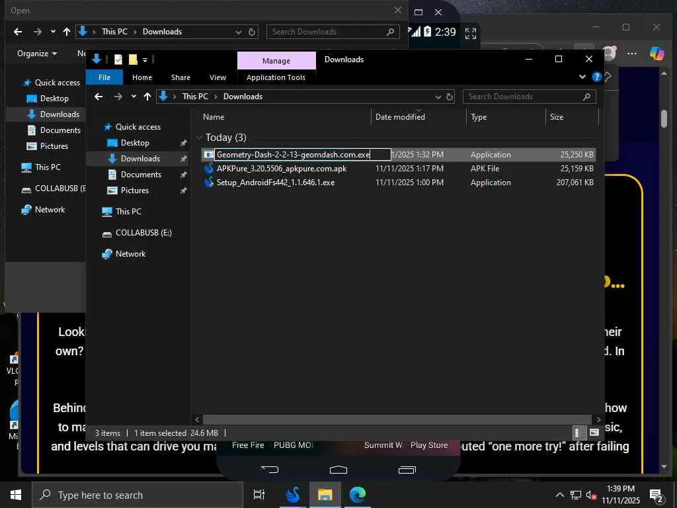Image resolution: width=677 pixels, height=508 pixels.
Task: Select Desktop in Open dialog sidebar
Action: (x=54, y=99)
